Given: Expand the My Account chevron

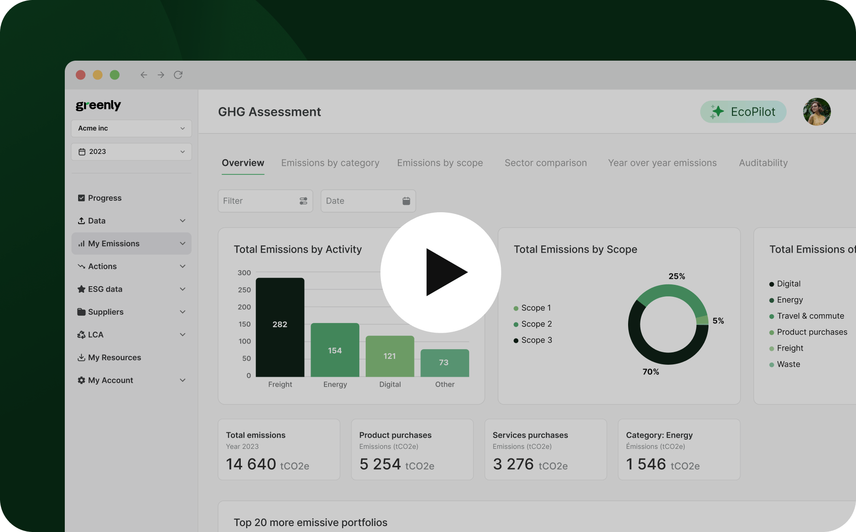Looking at the screenshot, I should [182, 380].
